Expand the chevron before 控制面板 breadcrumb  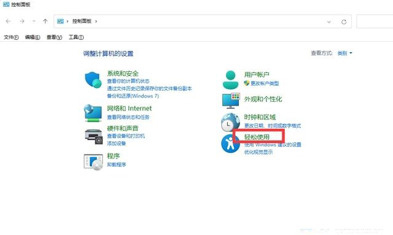(x=68, y=21)
